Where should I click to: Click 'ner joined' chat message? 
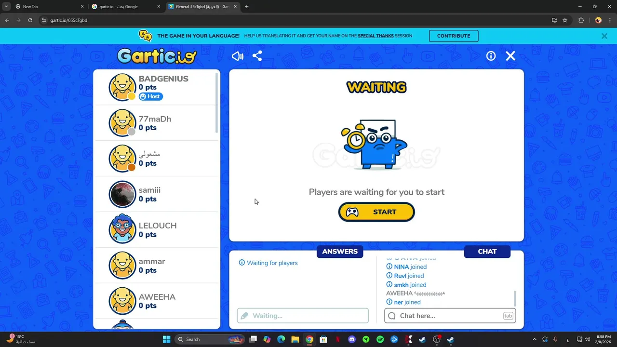403,302
